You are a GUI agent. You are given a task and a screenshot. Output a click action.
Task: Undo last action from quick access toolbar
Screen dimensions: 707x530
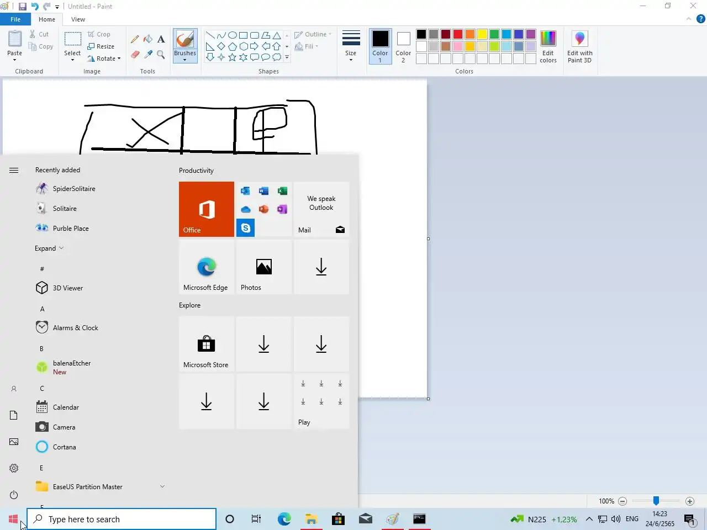coord(35,7)
